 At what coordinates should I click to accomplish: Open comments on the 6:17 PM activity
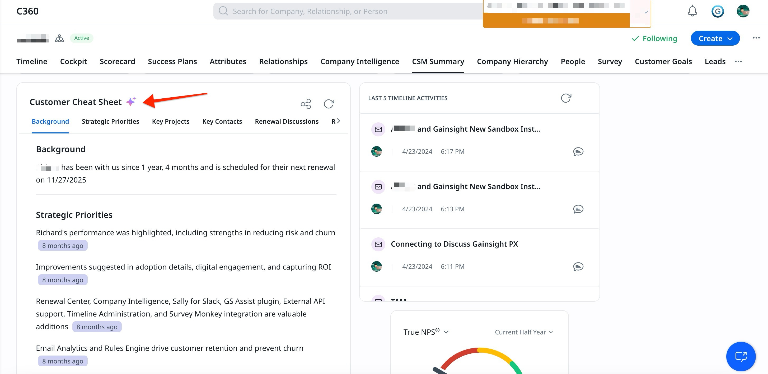point(578,152)
